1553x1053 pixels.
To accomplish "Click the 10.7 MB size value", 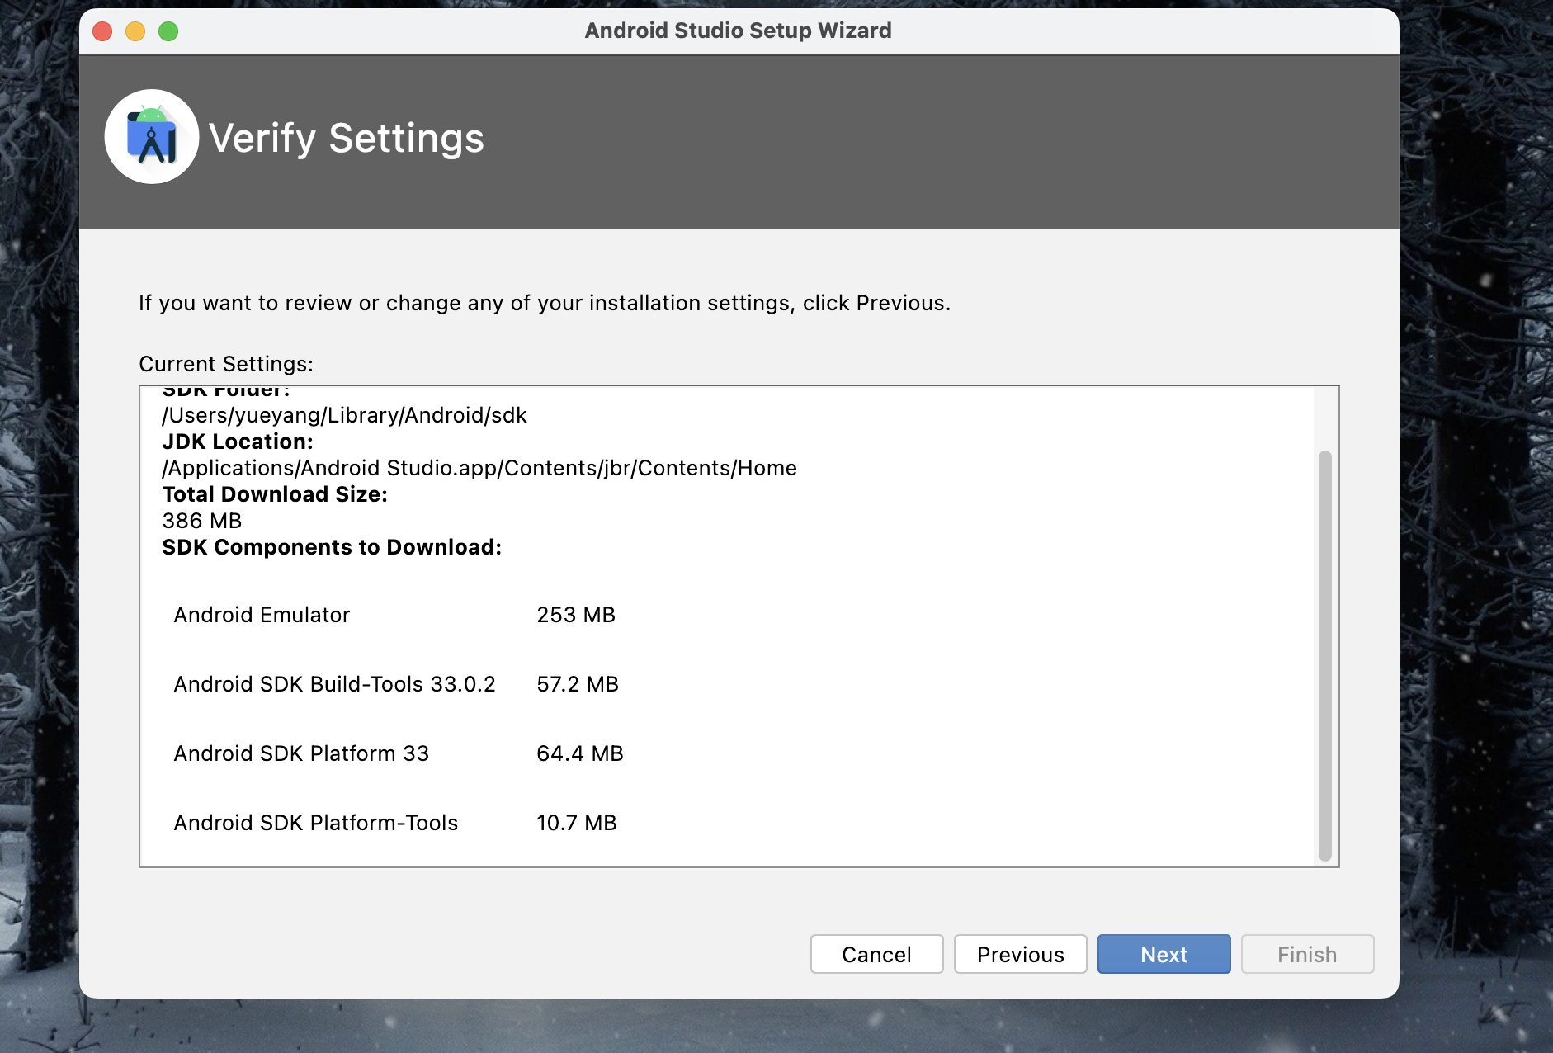I will tap(577, 823).
